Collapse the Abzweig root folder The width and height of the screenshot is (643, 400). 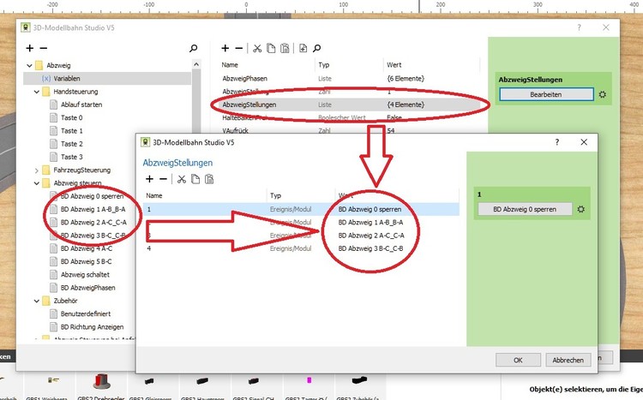(29, 66)
